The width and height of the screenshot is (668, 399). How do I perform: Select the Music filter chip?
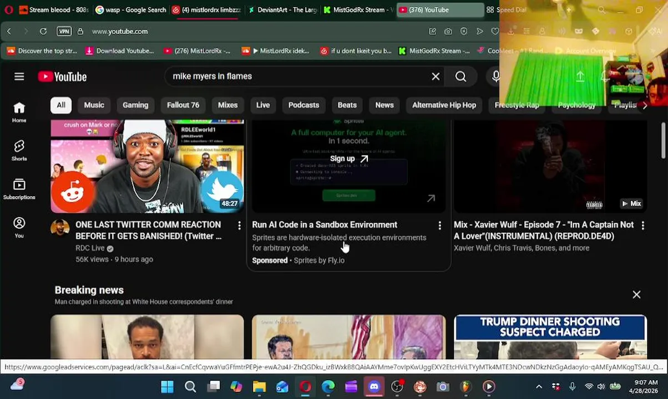(94, 105)
